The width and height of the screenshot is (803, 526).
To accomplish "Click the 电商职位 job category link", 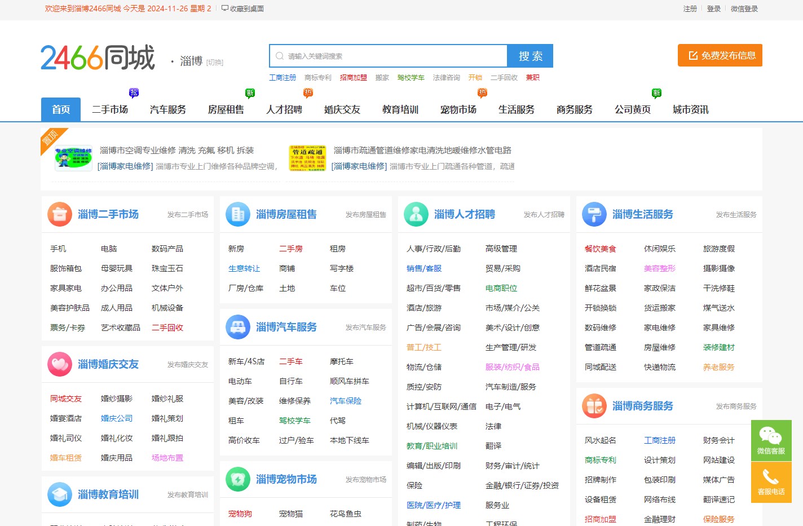I will click(x=501, y=288).
